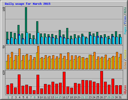
Task: Click the cyan pages bar for day 23
Action: 91,40
